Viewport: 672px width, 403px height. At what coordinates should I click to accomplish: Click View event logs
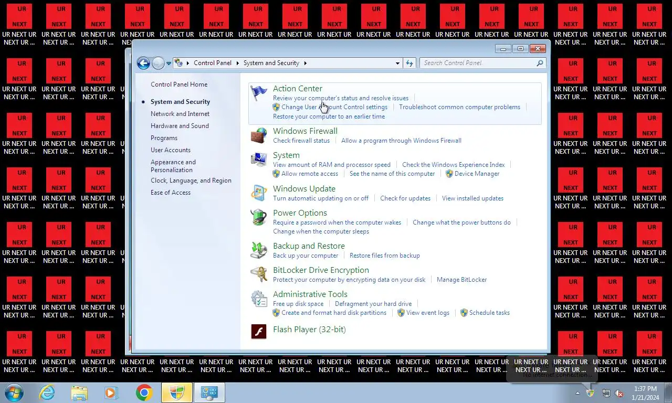coord(428,313)
